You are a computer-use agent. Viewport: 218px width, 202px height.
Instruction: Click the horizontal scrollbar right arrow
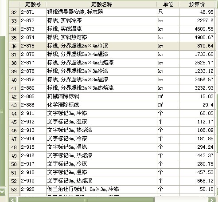211,200
